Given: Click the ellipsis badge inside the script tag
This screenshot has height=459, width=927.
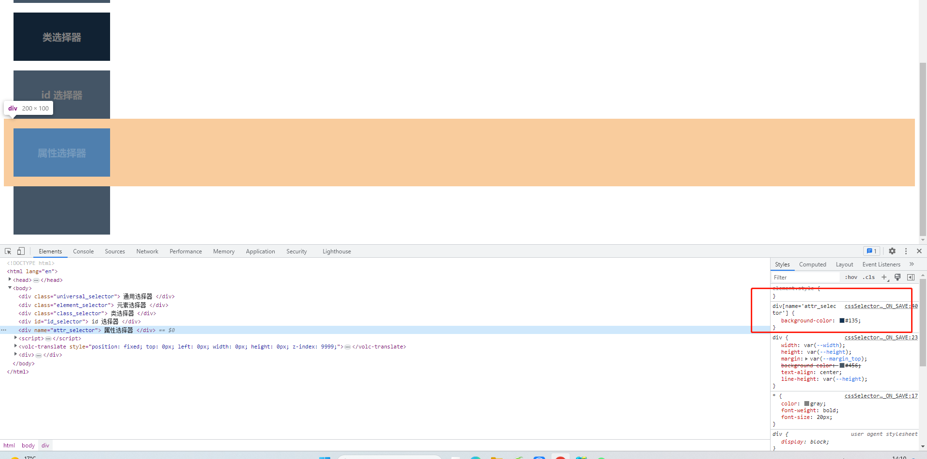Looking at the screenshot, I should click(x=48, y=338).
